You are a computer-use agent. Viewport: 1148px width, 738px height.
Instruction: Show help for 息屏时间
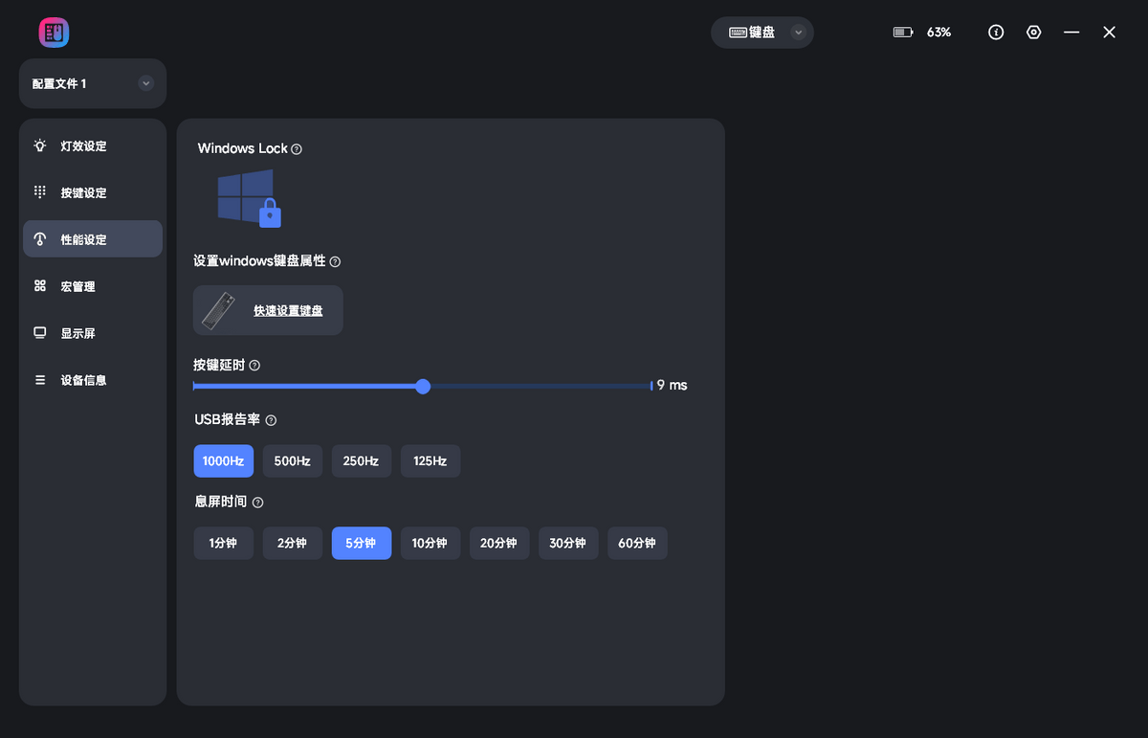click(x=257, y=503)
